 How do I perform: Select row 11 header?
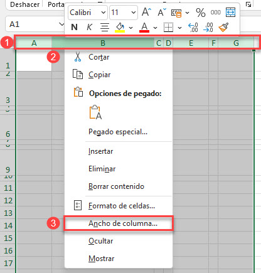click(x=8, y=188)
